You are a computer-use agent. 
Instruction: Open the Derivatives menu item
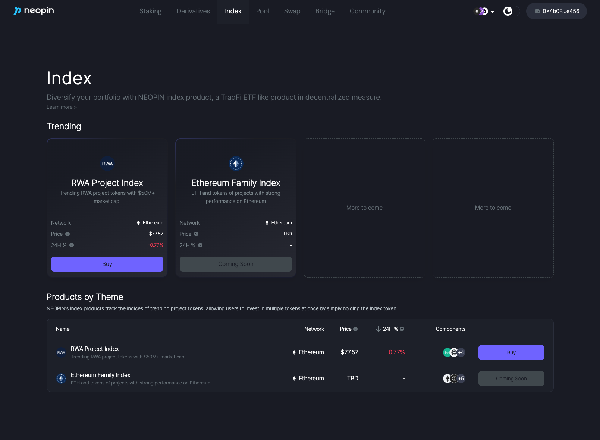pyautogui.click(x=193, y=11)
